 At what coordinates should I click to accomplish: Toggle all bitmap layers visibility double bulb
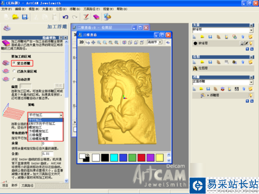coord(251,62)
